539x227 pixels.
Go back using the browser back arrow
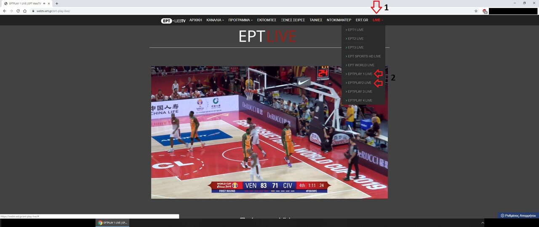coord(4,11)
